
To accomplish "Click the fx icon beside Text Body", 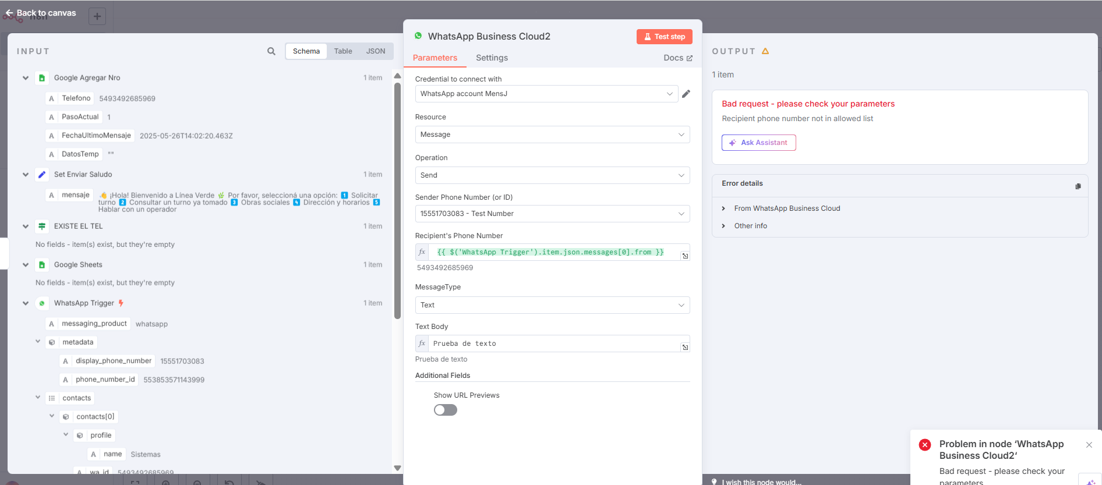I will (422, 344).
